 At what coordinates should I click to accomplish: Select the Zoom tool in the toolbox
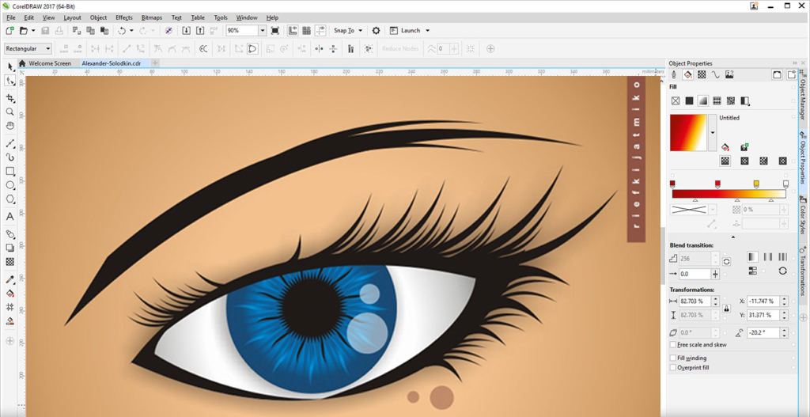[10, 112]
